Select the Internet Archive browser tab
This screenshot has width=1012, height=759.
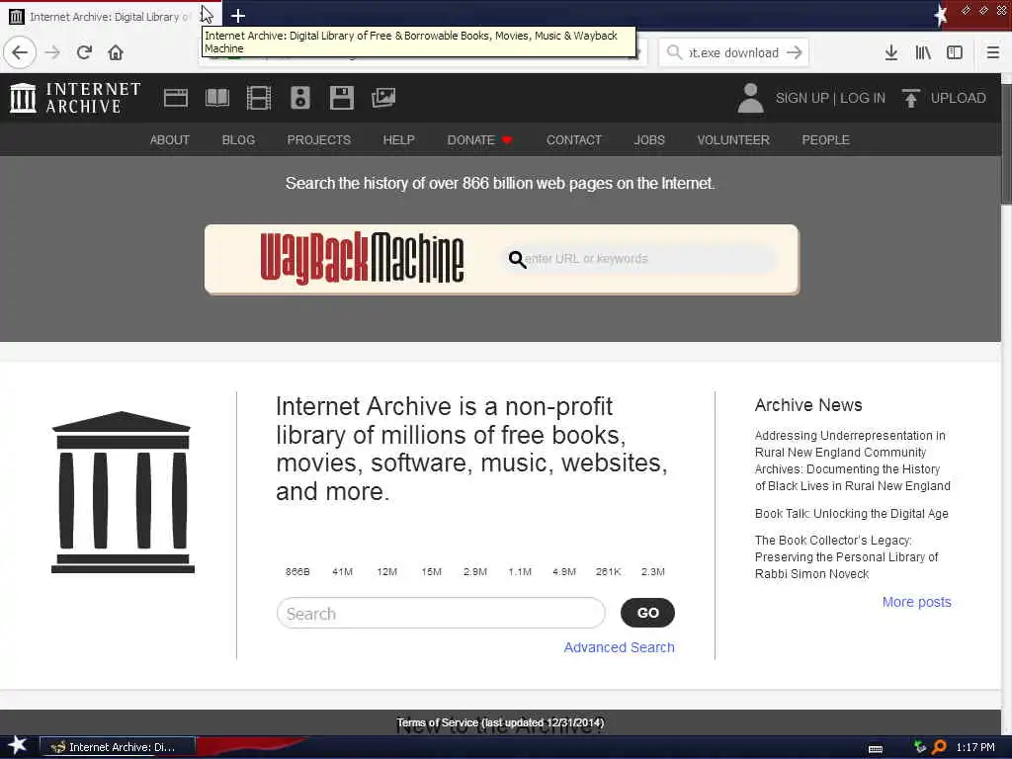pos(110,17)
